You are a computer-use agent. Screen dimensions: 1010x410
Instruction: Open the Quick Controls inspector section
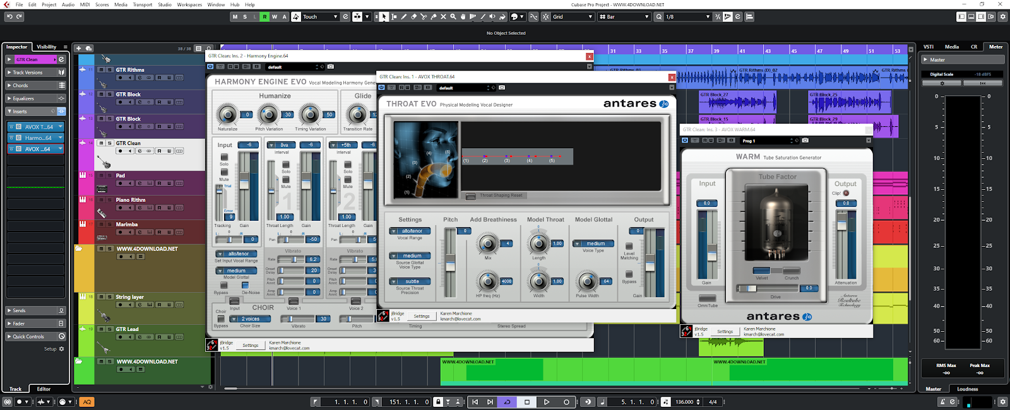(x=35, y=337)
